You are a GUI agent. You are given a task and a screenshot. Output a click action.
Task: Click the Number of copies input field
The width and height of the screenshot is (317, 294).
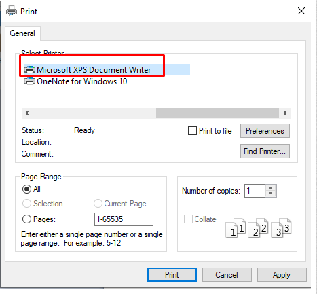[255, 191]
